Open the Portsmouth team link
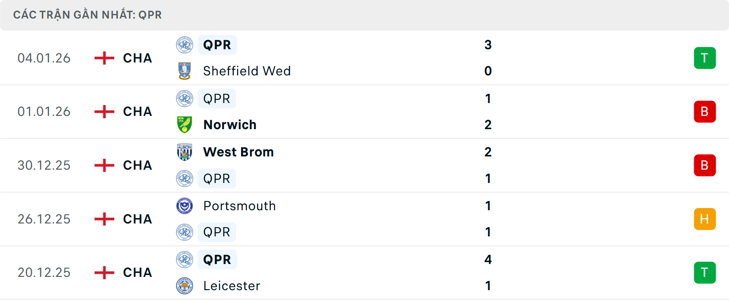Screen dimensions: 729x300 coord(239,206)
